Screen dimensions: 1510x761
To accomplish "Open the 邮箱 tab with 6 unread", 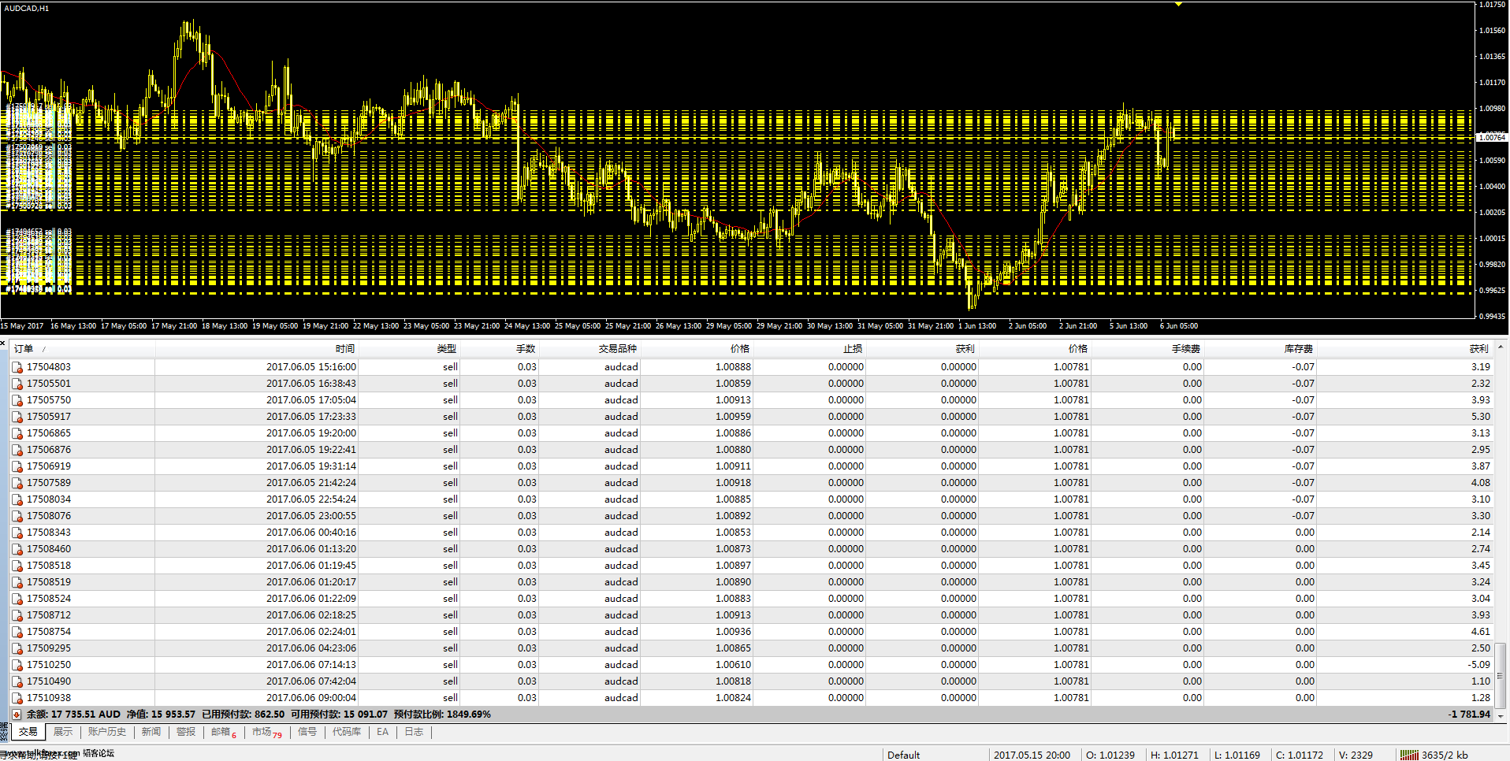I will pyautogui.click(x=224, y=732).
